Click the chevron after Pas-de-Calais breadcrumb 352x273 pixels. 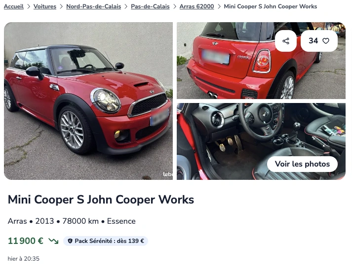(x=175, y=6)
